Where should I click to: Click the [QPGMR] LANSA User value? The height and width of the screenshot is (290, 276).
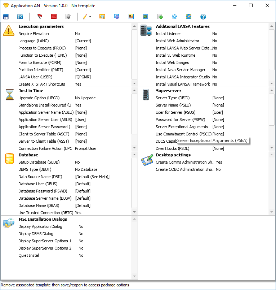[x=83, y=77]
